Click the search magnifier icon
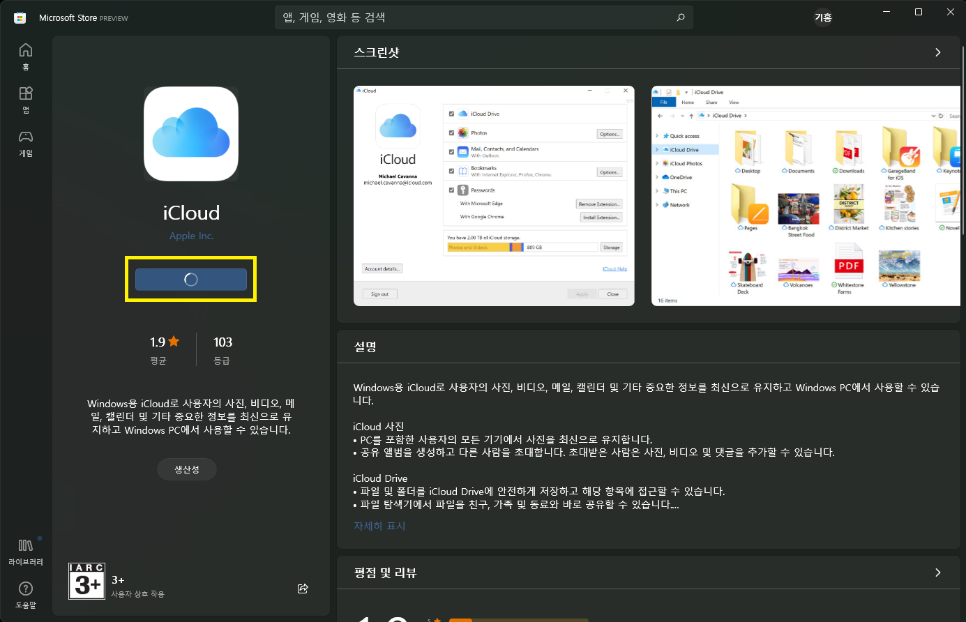Image resolution: width=966 pixels, height=622 pixels. 680,17
